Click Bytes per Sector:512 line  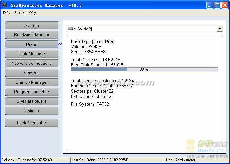click(x=91, y=97)
